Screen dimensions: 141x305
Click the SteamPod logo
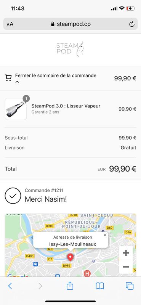pyautogui.click(x=70, y=49)
